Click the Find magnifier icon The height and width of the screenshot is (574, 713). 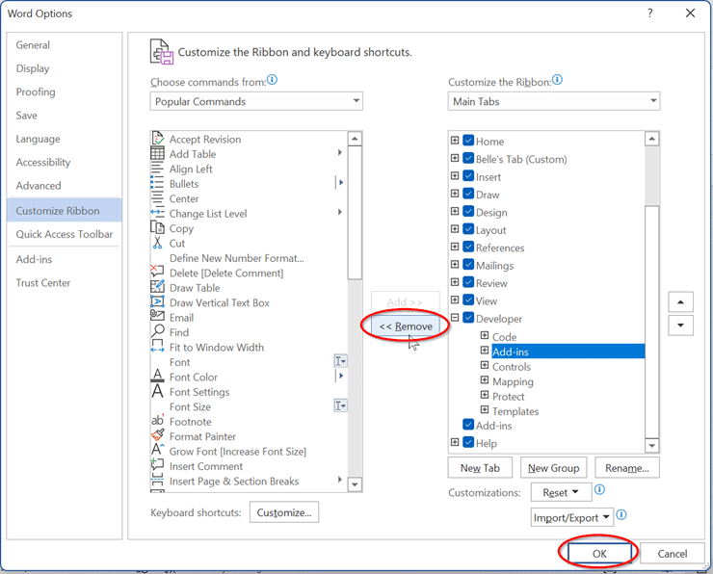pos(157,331)
